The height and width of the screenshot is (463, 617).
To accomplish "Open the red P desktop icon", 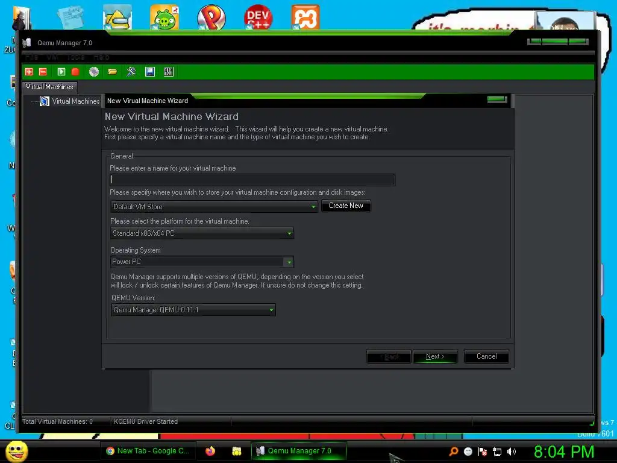I will [211, 17].
